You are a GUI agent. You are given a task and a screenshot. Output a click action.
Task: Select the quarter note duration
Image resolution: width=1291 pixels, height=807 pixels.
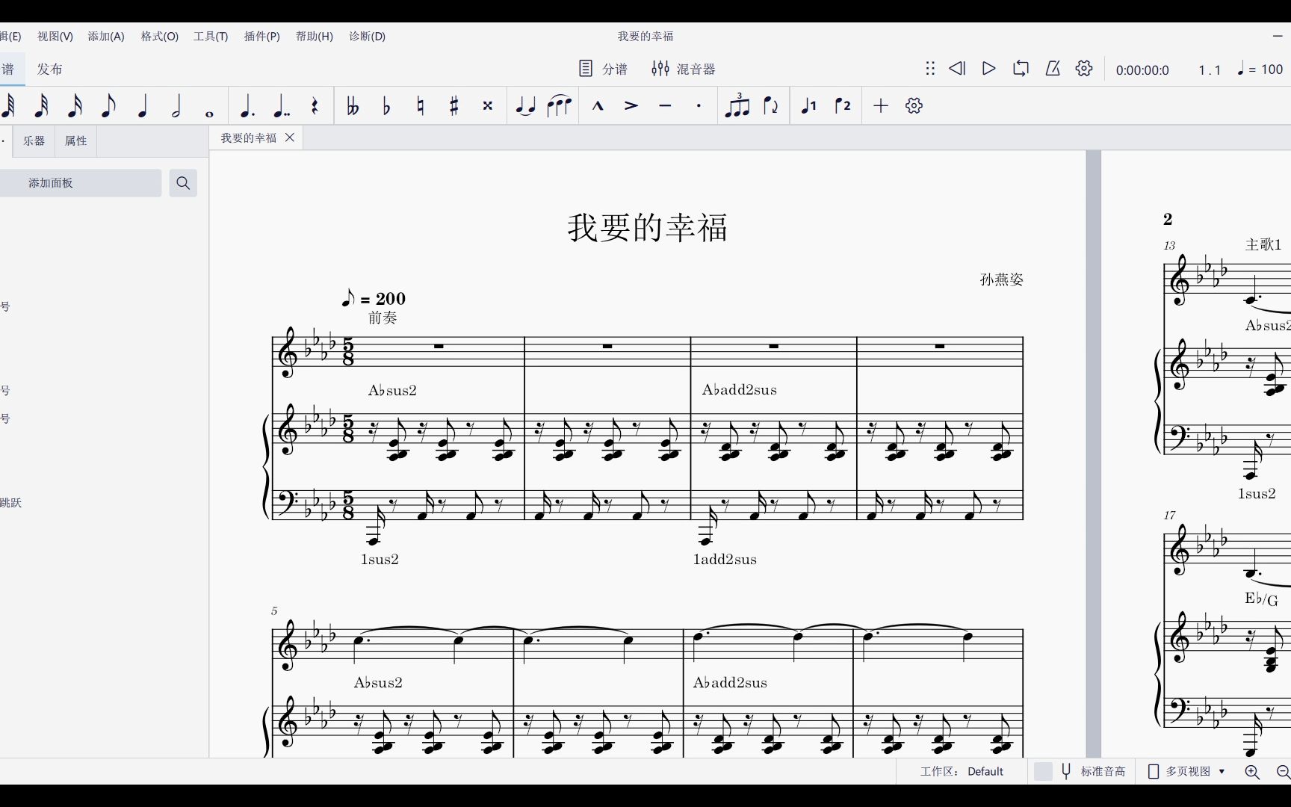tap(142, 106)
